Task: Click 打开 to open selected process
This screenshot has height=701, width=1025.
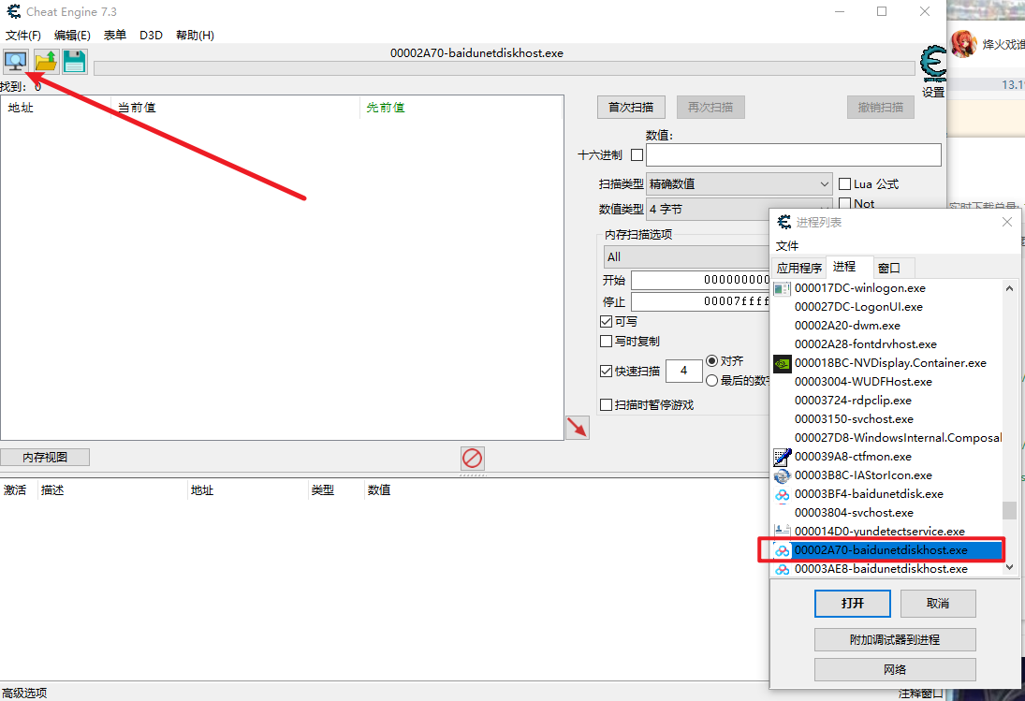Action: coord(852,604)
